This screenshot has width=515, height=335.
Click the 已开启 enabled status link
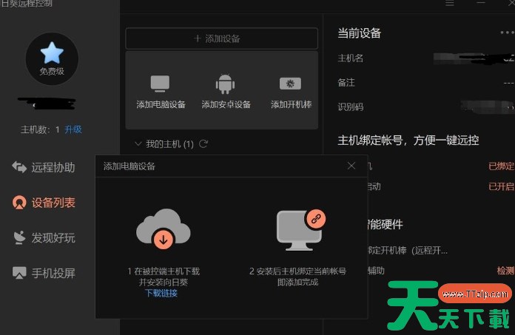(501, 186)
